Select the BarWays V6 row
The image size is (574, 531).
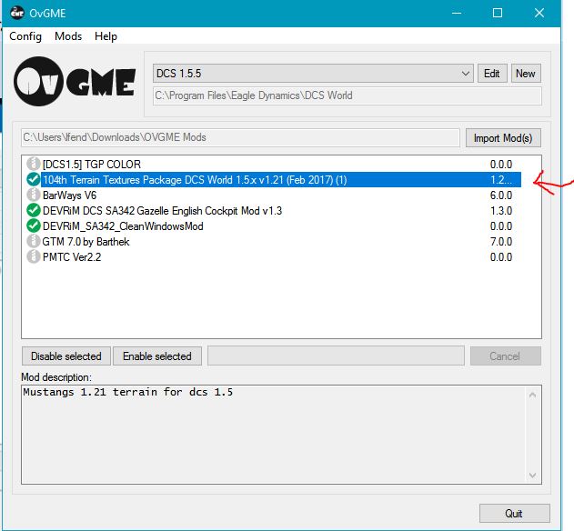pyautogui.click(x=274, y=195)
